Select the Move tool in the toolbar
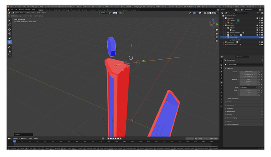The image size is (271, 157). point(10,29)
